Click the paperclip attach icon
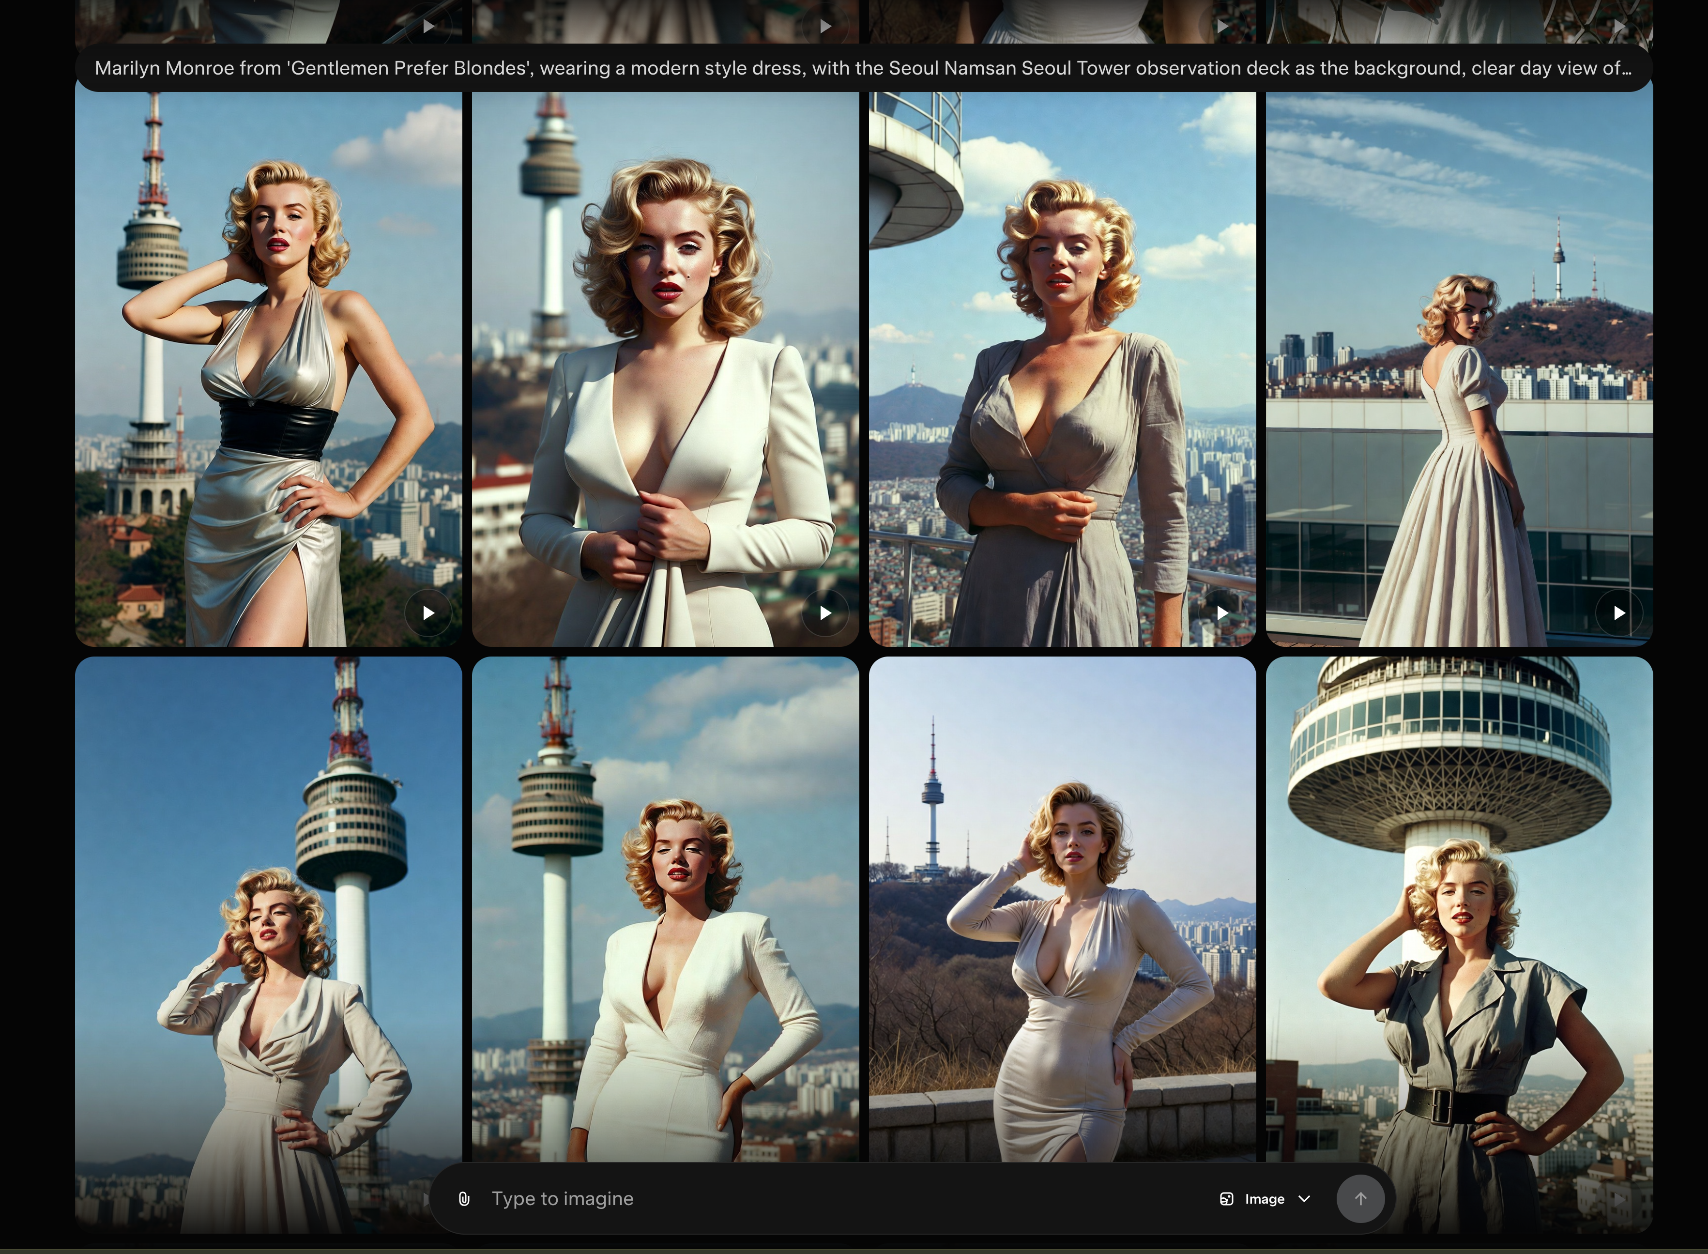This screenshot has height=1254, width=1708. click(464, 1199)
